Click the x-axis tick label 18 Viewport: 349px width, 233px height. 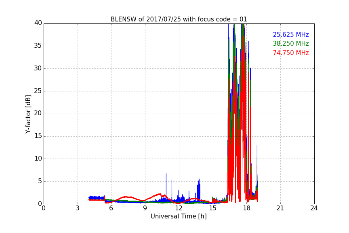click(246, 208)
